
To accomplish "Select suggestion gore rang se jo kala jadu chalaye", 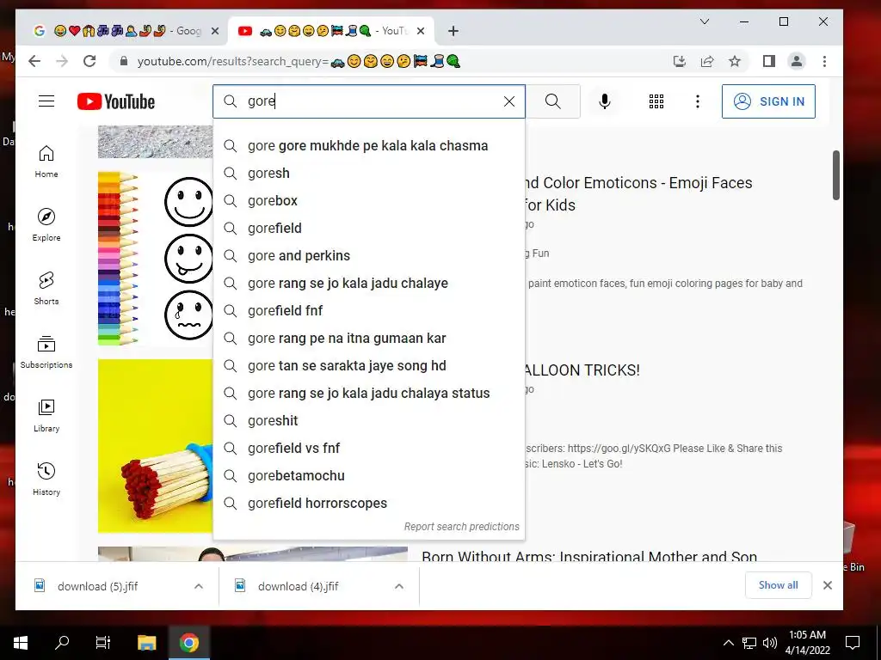I will coord(368,283).
